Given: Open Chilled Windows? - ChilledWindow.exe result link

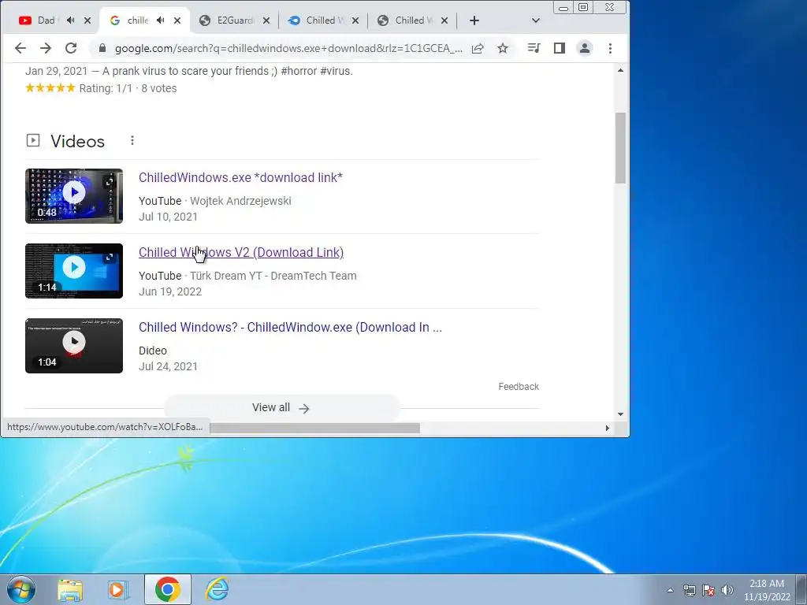Looking at the screenshot, I should tap(290, 327).
